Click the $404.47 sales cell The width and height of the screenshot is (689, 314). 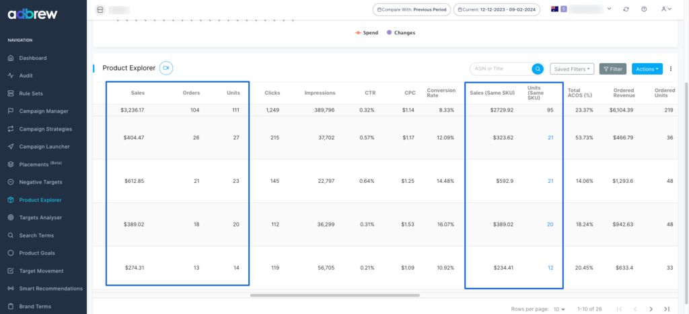click(x=134, y=138)
